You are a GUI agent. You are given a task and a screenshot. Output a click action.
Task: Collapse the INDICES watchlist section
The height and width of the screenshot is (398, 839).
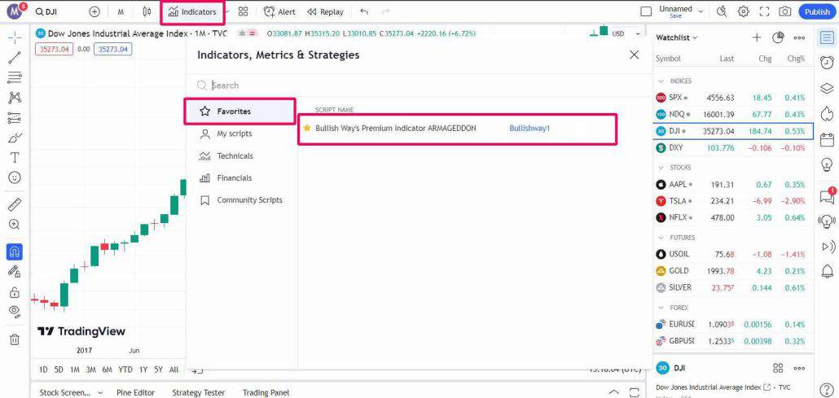661,81
